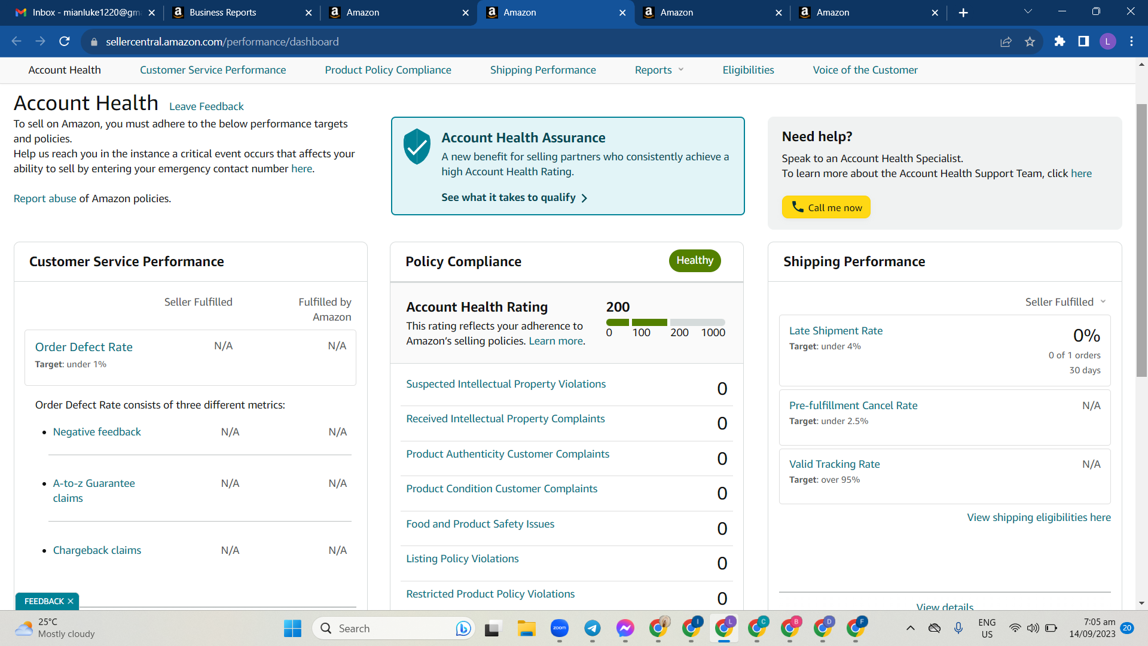Click View shipping eligibilities here
Viewport: 1148px width, 646px height.
[1039, 517]
